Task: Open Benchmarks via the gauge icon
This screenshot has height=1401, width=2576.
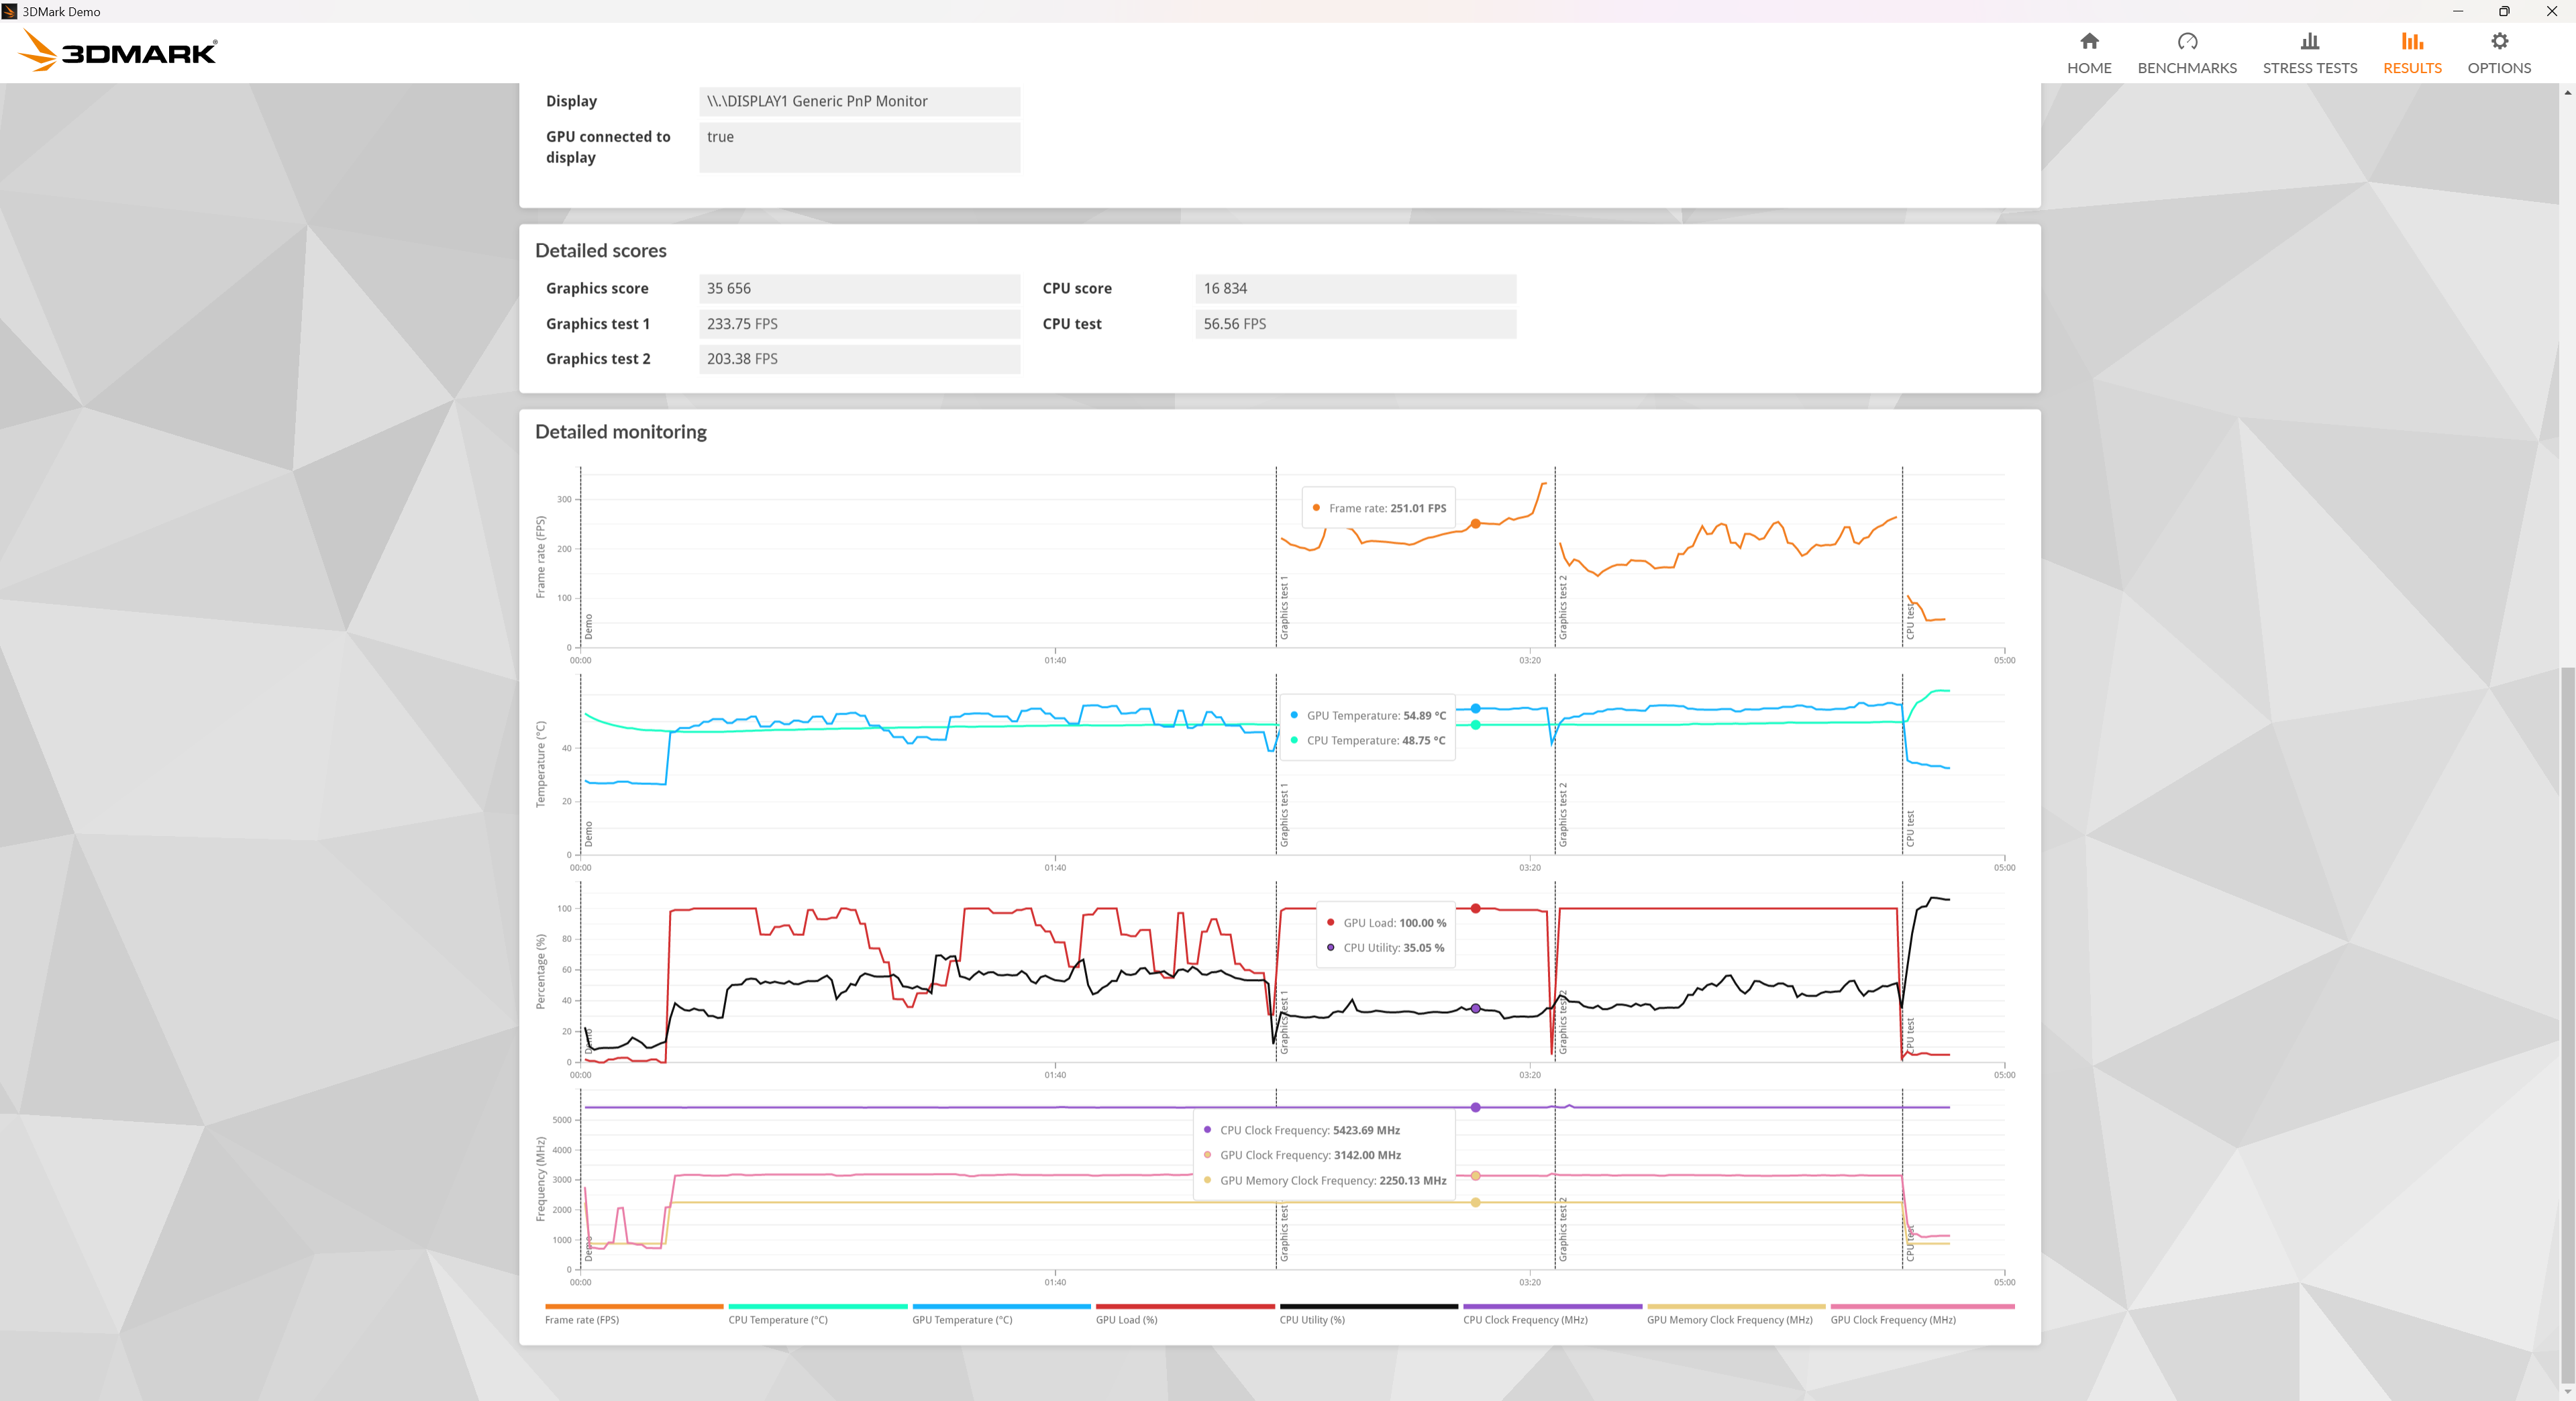Action: pos(2187,42)
